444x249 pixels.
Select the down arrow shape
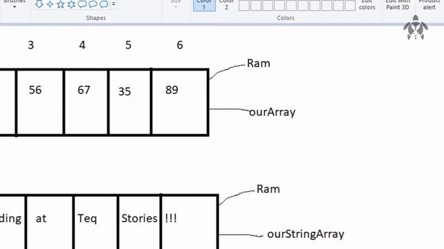(x=40, y=3)
